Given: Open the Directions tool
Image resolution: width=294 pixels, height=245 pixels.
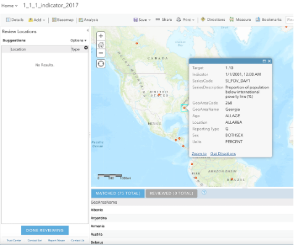Looking at the screenshot, I should (x=213, y=20).
